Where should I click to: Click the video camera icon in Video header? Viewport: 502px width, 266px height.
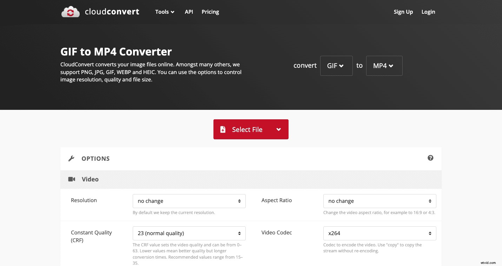[x=72, y=179]
